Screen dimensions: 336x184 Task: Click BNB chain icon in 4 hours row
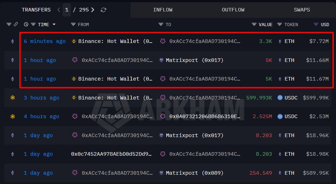(x=13, y=117)
